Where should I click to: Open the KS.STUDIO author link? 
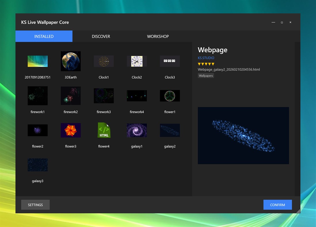point(206,58)
